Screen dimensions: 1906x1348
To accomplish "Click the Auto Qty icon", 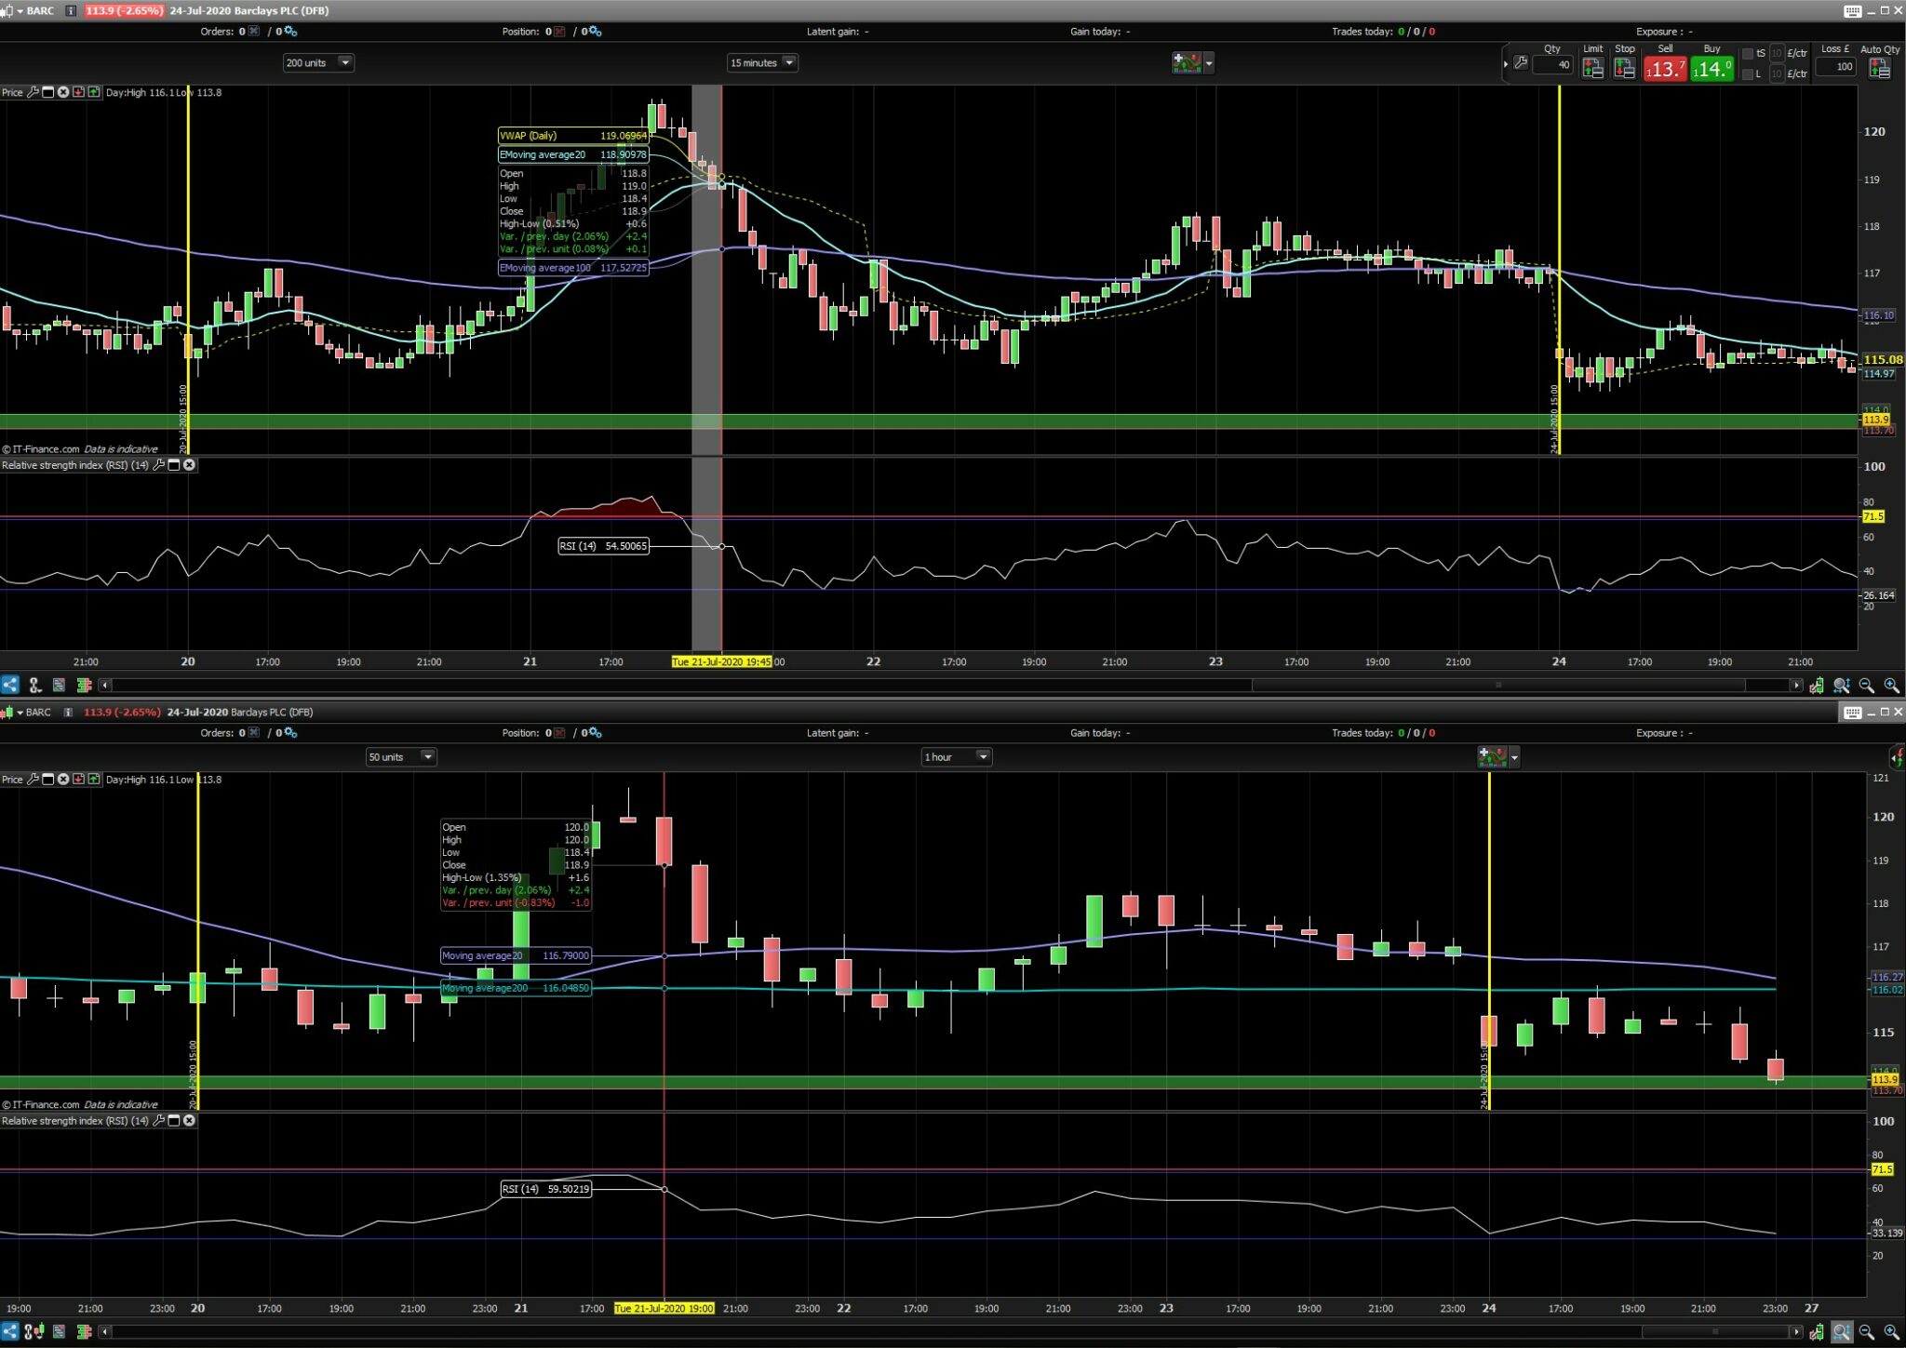I will coord(1879,68).
